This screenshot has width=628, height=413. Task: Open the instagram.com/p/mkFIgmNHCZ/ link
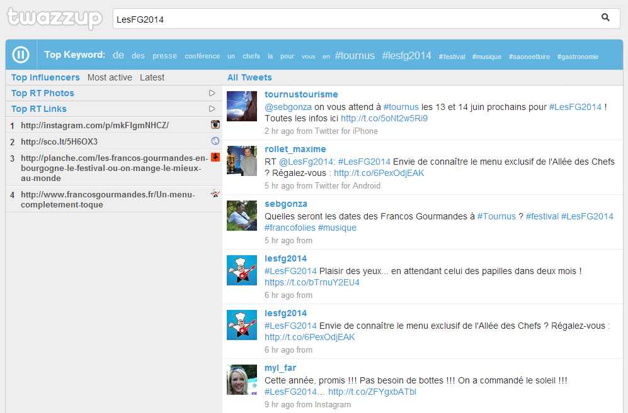(95, 126)
